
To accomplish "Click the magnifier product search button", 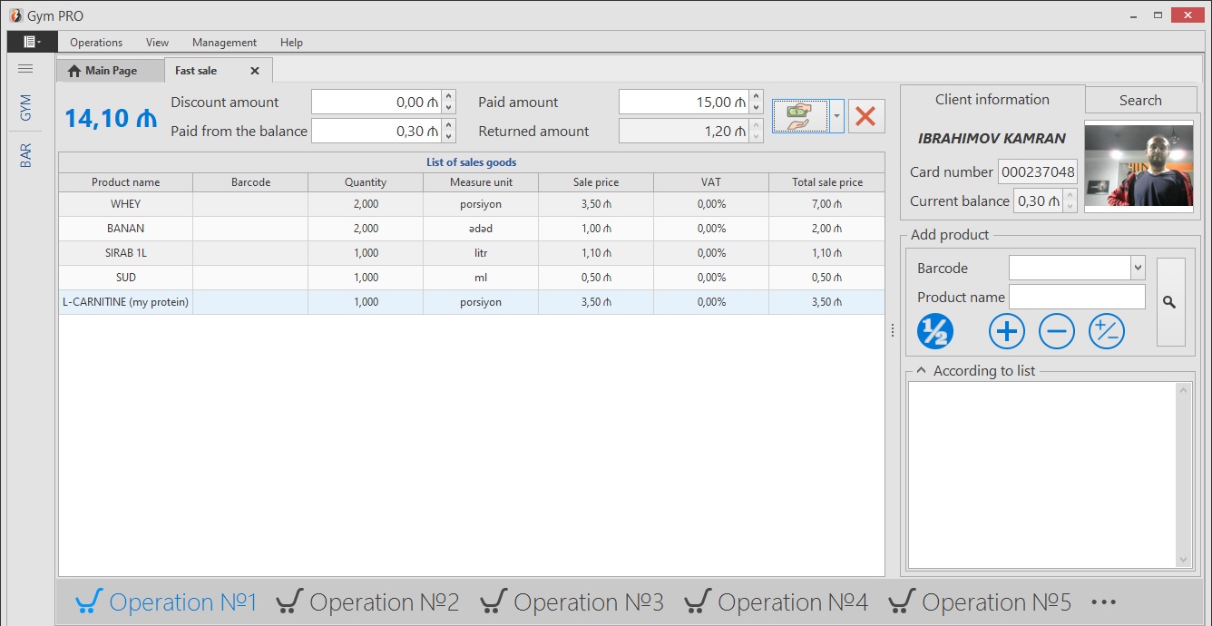I will 1169,302.
